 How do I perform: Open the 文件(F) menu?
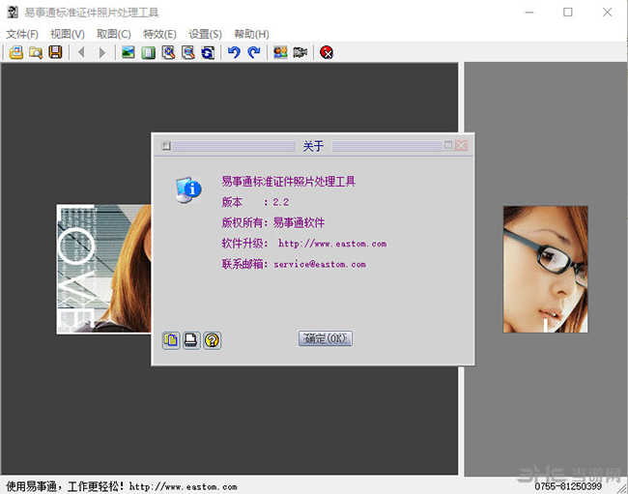point(22,34)
